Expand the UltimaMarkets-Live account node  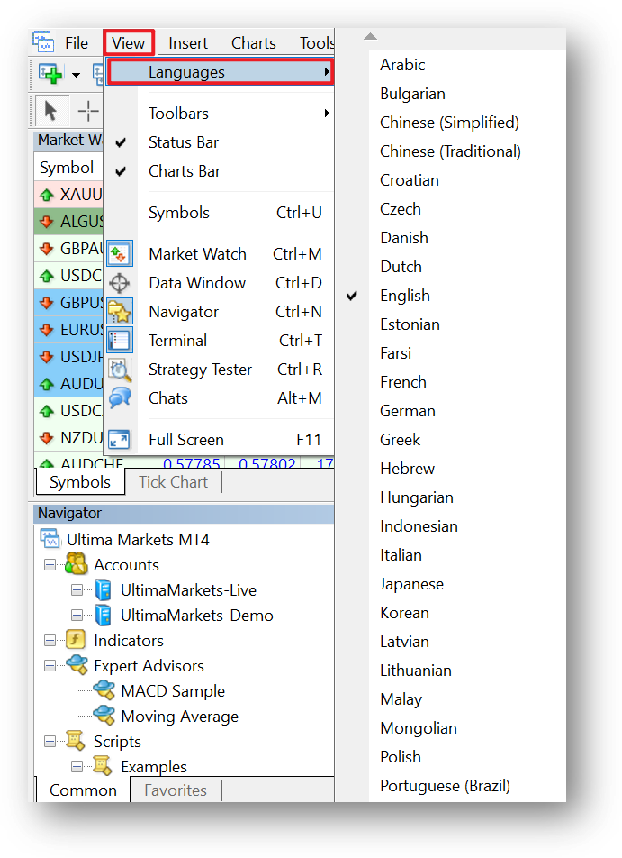point(77,589)
